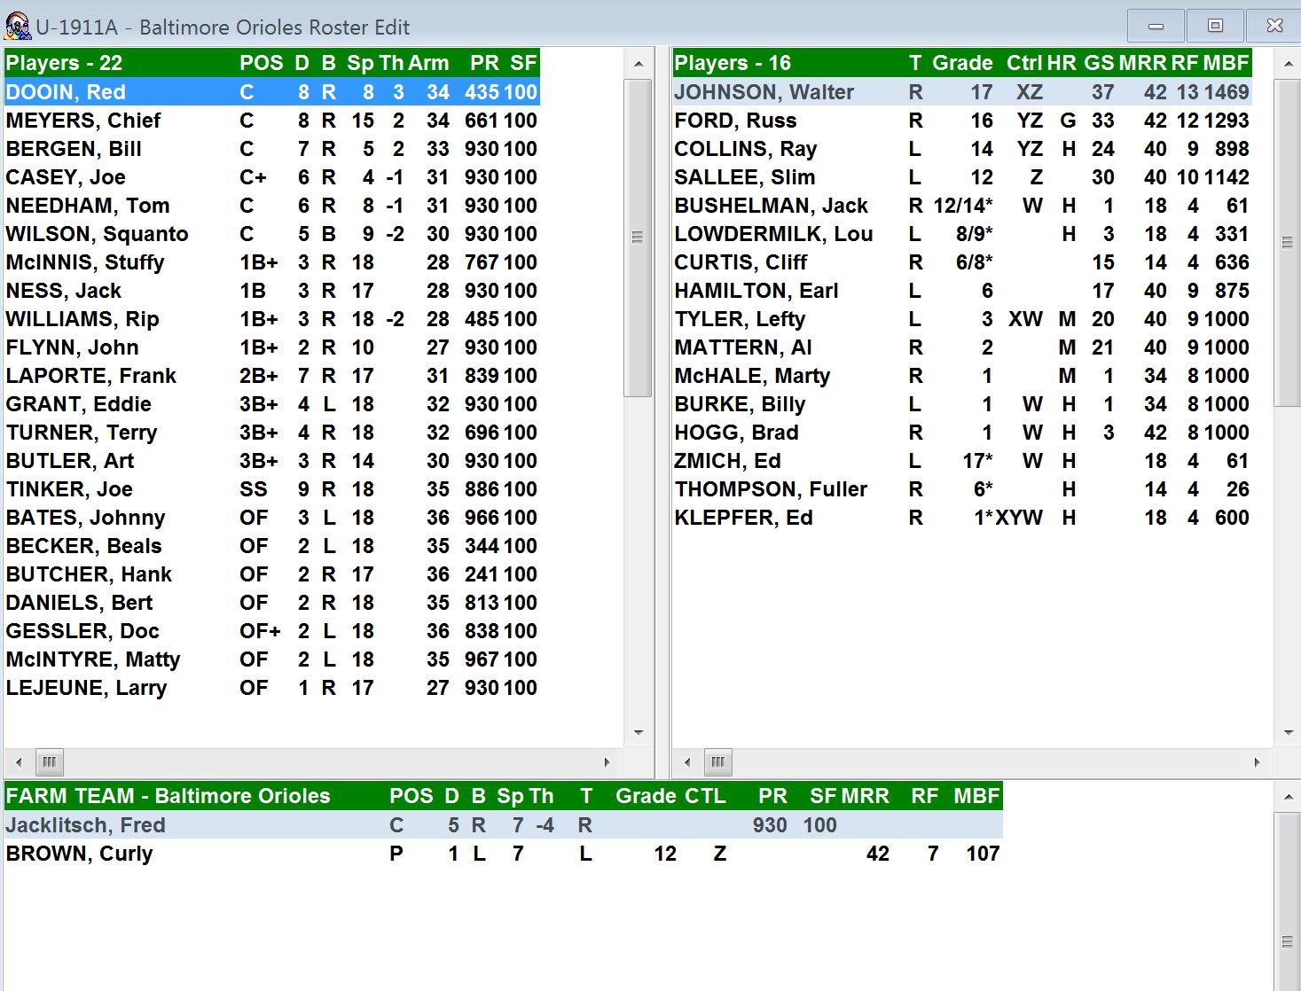Select farm player Jacklitsch, Fred

click(504, 825)
